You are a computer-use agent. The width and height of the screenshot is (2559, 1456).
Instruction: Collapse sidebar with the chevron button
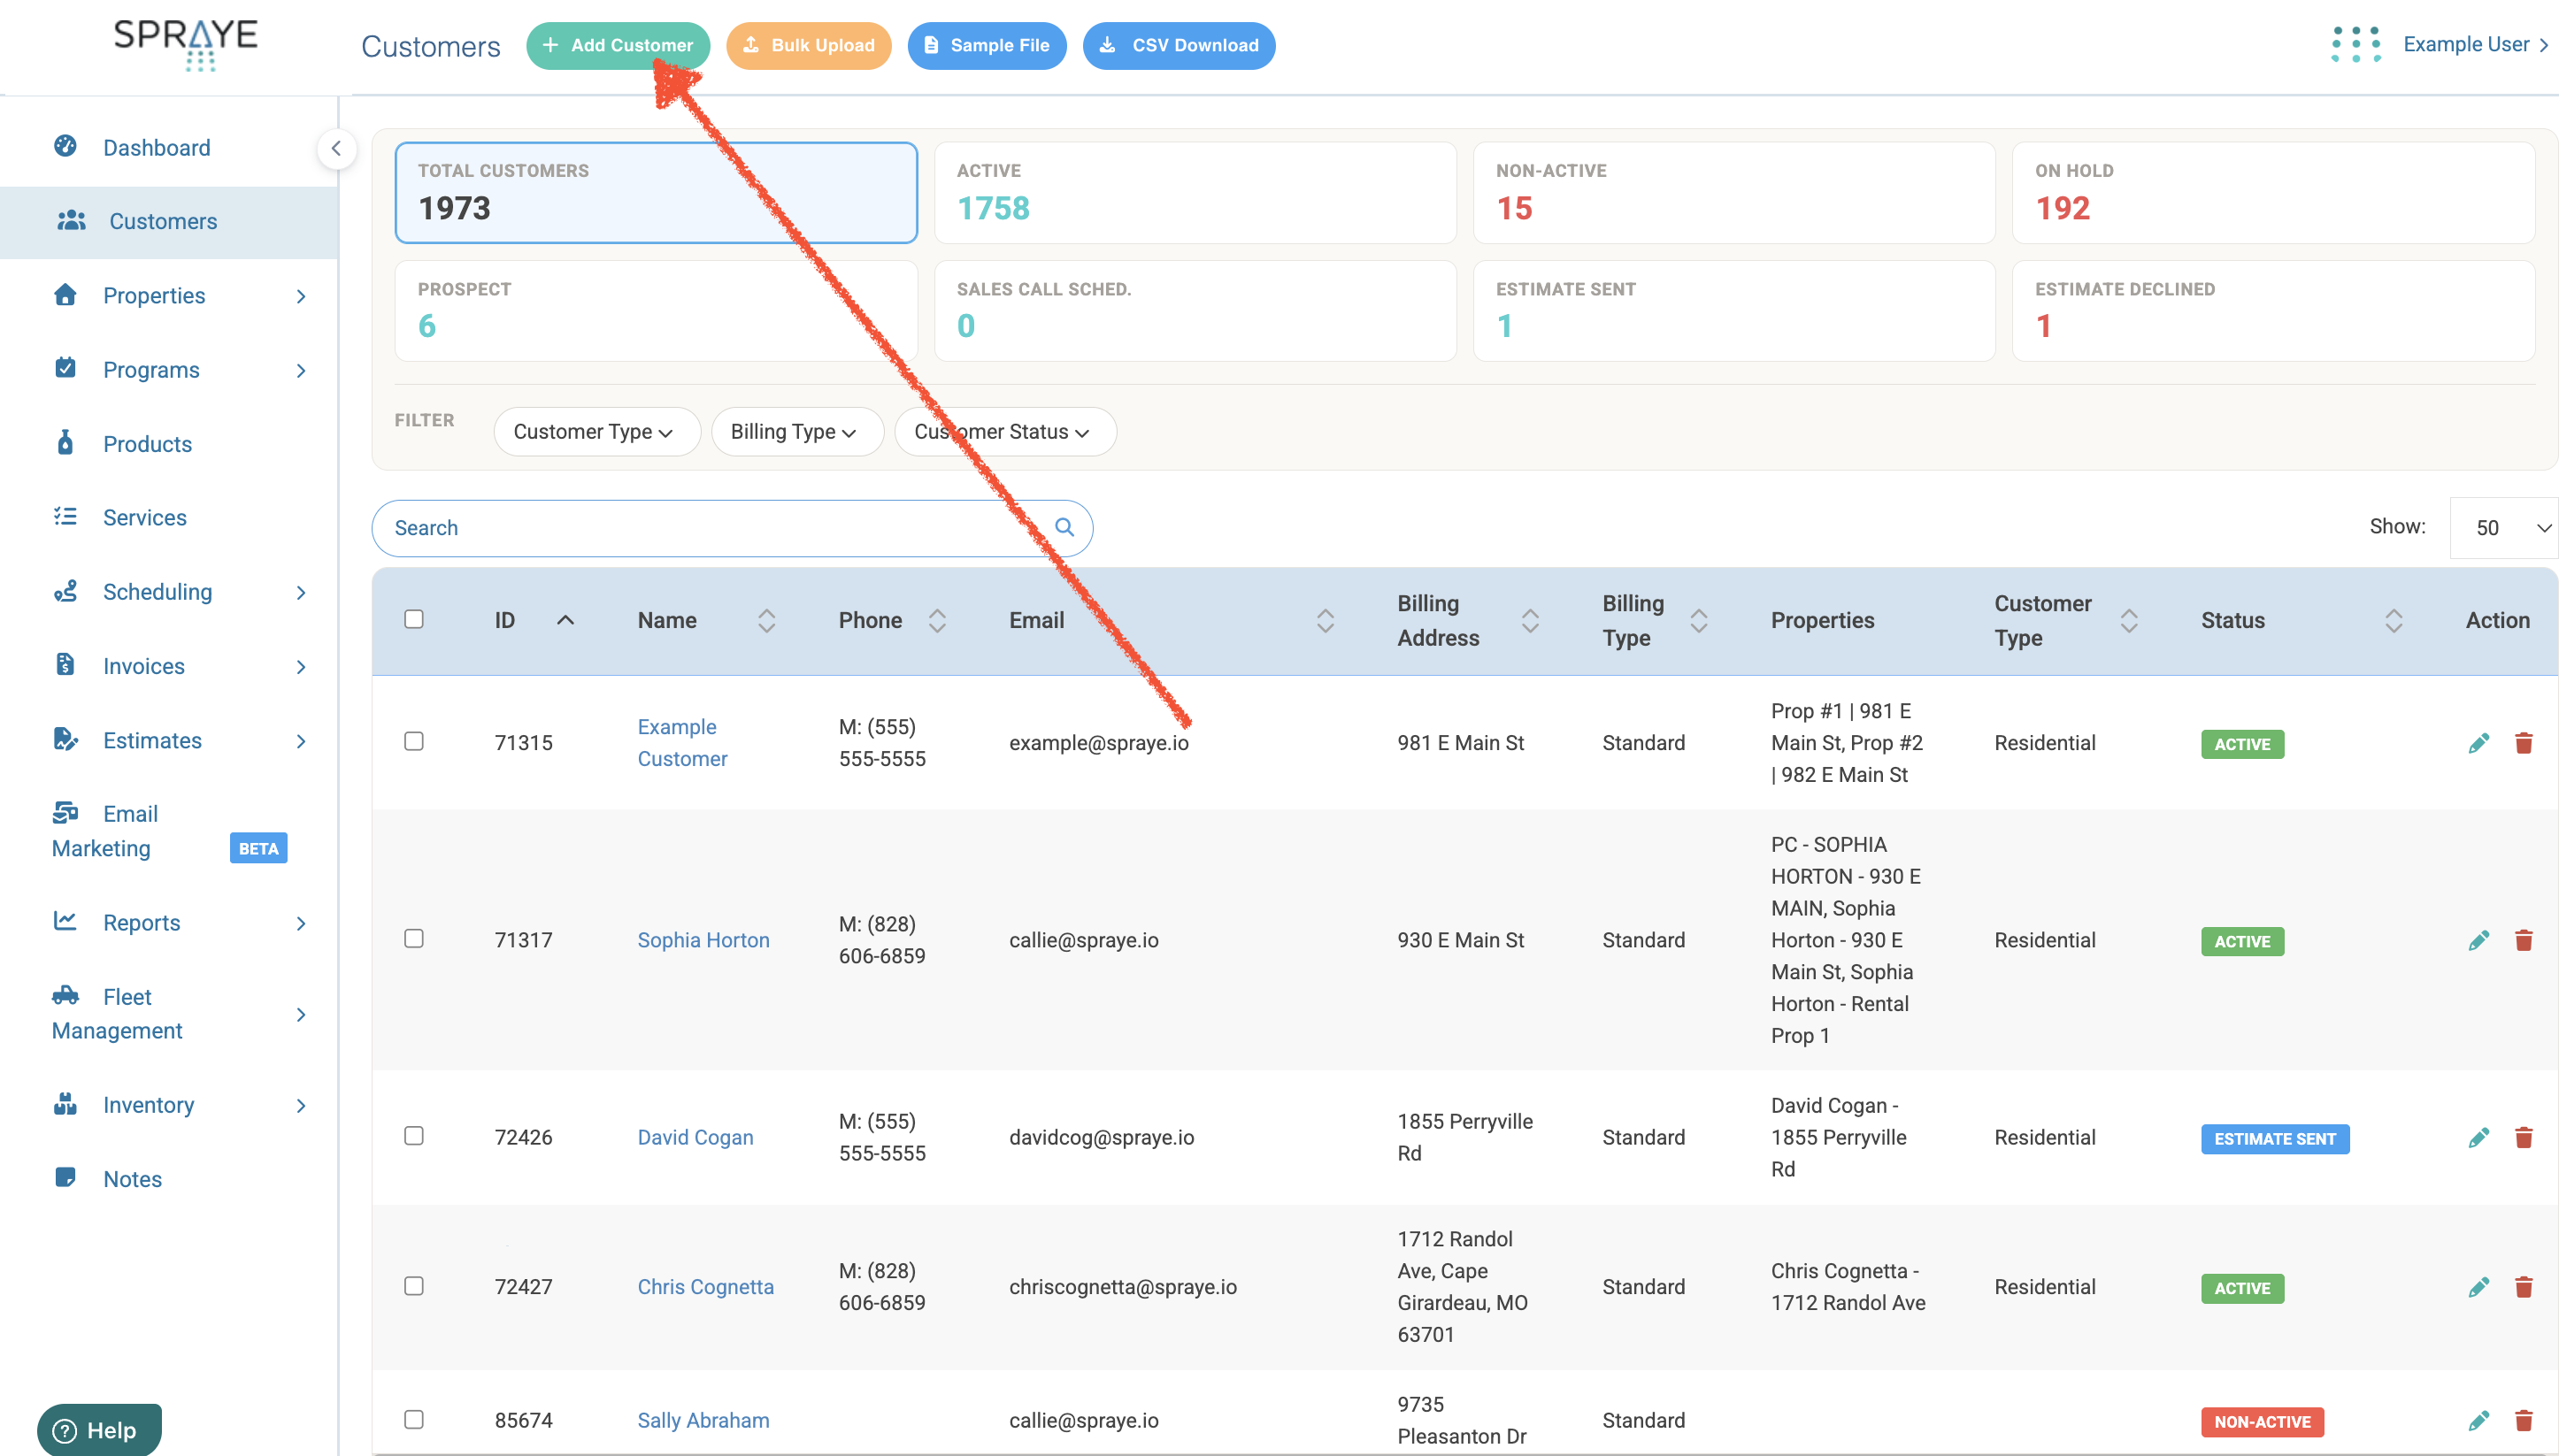pyautogui.click(x=336, y=149)
